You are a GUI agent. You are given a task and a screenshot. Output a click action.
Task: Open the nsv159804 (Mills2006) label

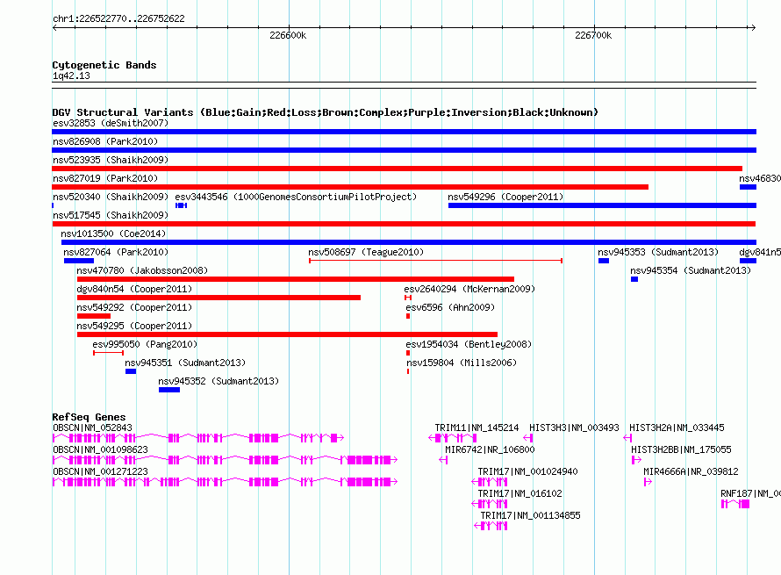[x=462, y=363]
